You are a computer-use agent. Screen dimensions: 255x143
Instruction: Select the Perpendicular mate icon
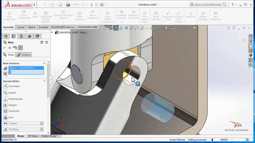(5, 99)
